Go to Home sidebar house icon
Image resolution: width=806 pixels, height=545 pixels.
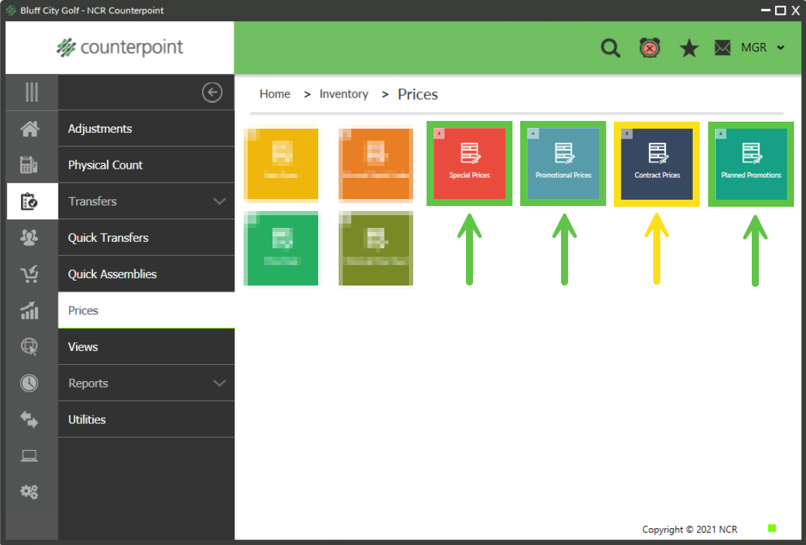[x=30, y=129]
